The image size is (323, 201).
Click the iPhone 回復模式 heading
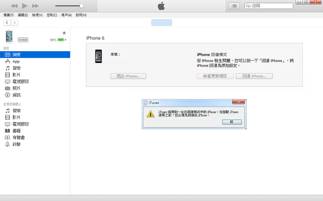pos(212,55)
